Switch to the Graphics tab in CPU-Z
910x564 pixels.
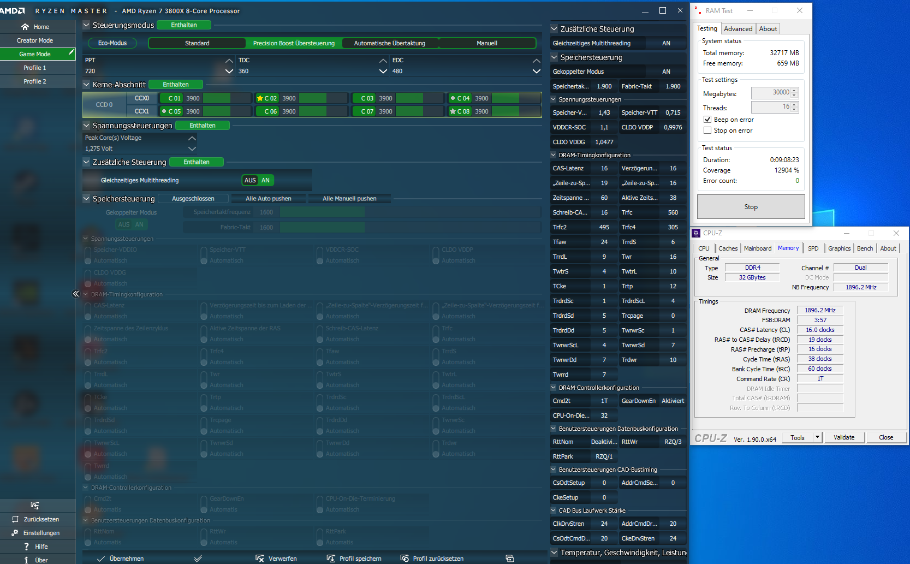click(x=839, y=248)
